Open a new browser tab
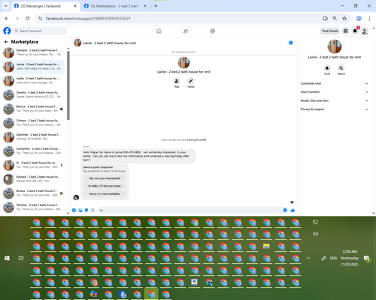This screenshot has width=376, height=300. pyautogui.click(x=156, y=6)
